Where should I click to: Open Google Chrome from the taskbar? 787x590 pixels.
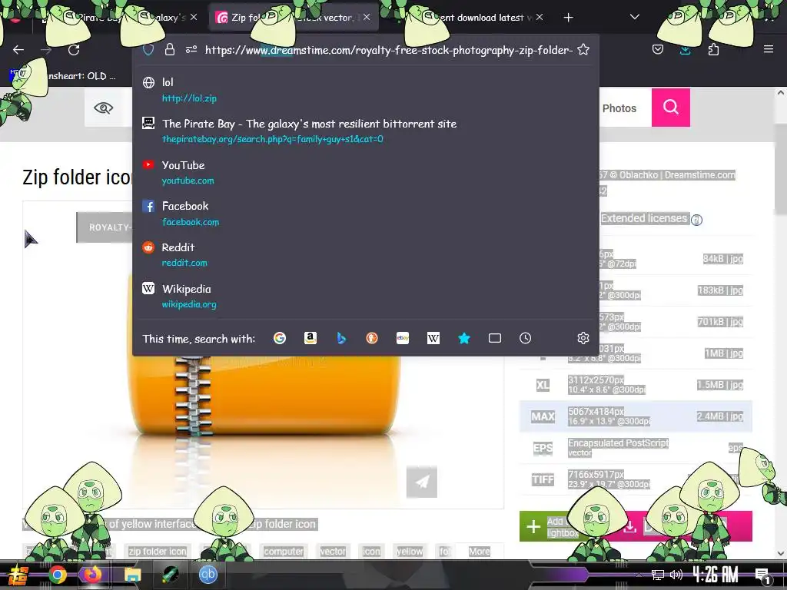pos(57,575)
